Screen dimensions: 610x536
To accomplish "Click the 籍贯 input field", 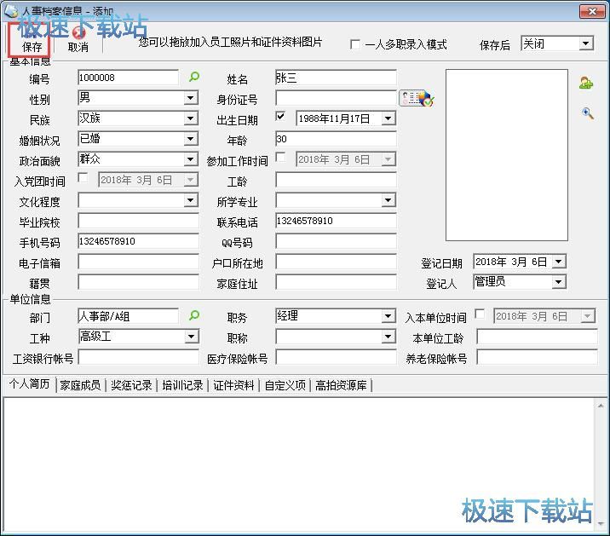I will click(139, 282).
